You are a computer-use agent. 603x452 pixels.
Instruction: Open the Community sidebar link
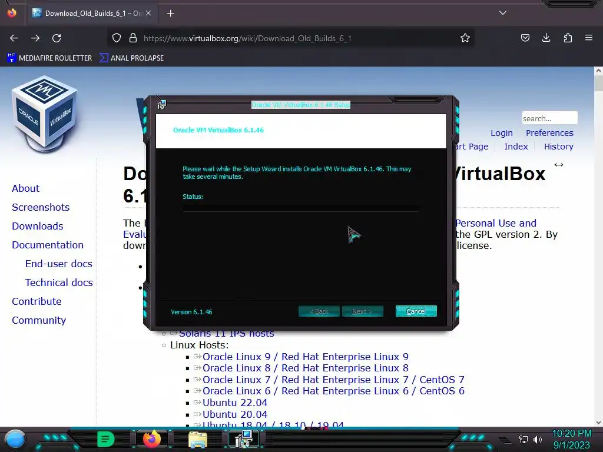[39, 320]
